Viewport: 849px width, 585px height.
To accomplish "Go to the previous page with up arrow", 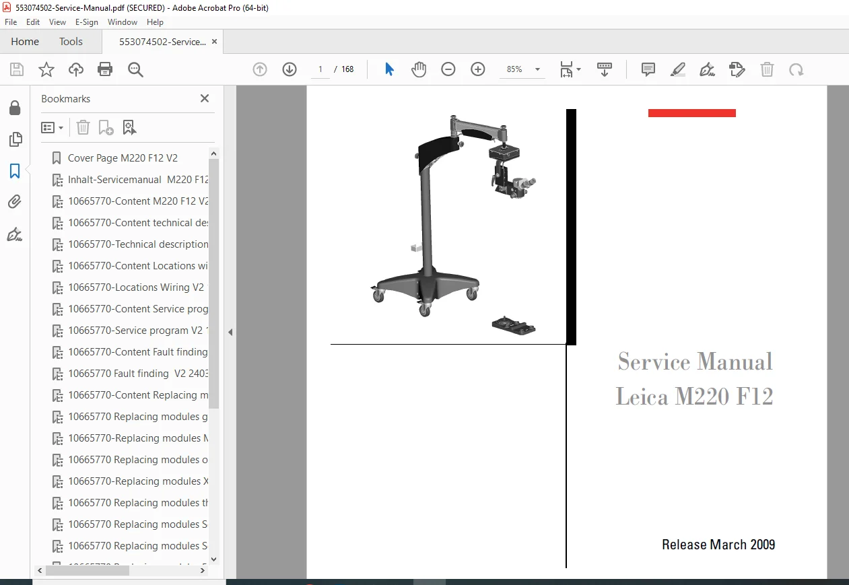I will coord(260,69).
